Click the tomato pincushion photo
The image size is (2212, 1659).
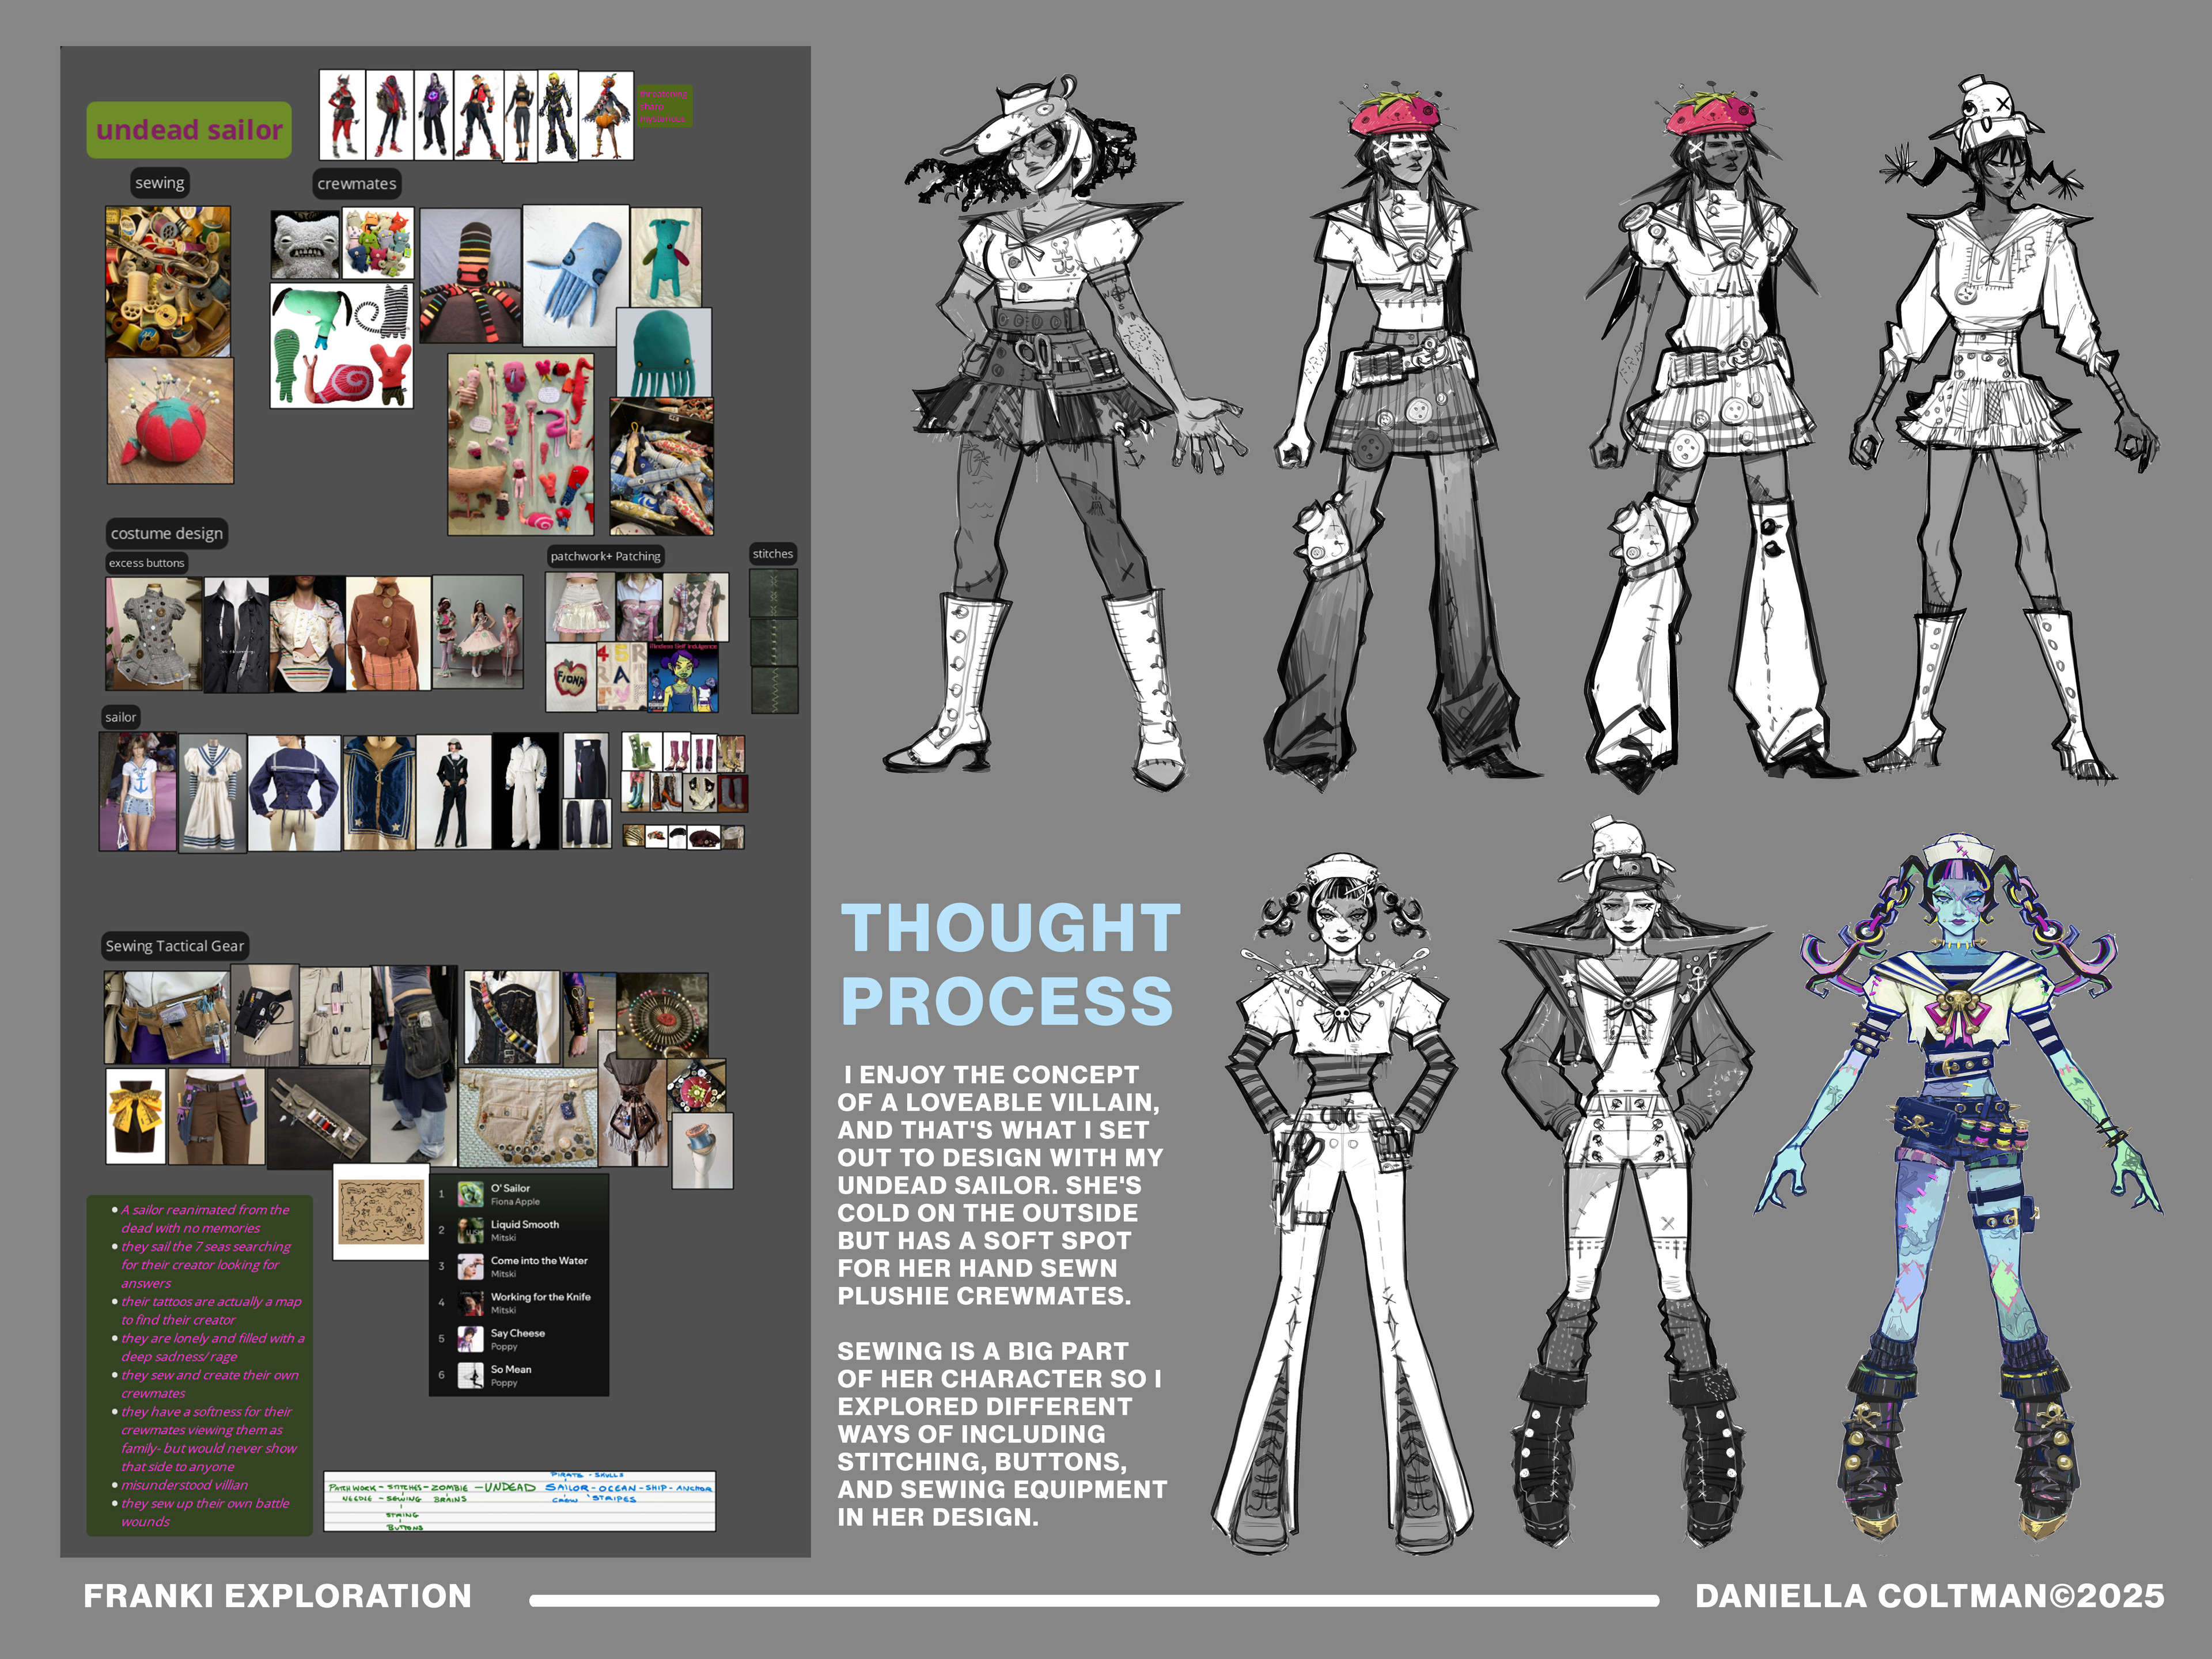pyautogui.click(x=170, y=422)
